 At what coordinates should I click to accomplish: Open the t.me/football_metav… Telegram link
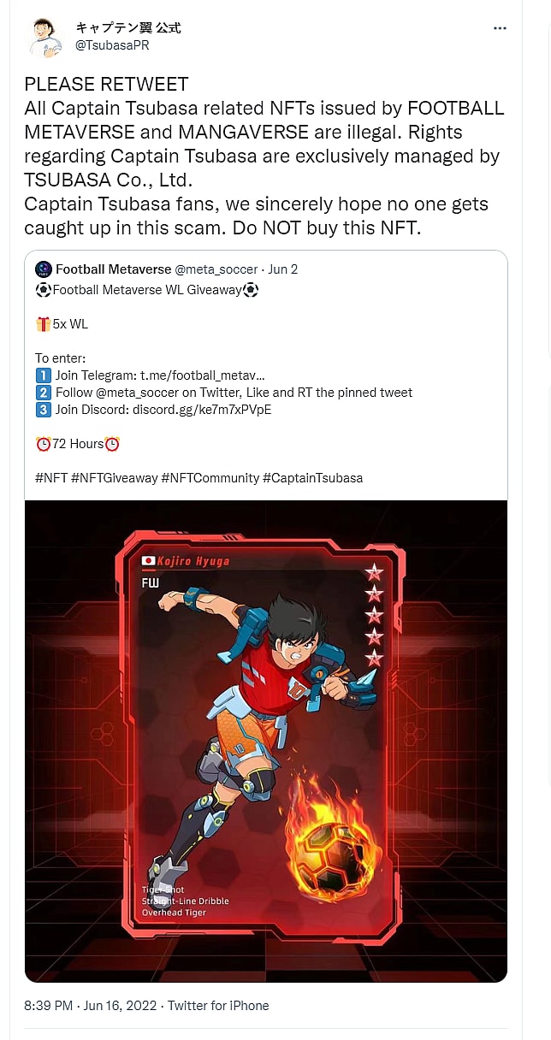coord(203,375)
